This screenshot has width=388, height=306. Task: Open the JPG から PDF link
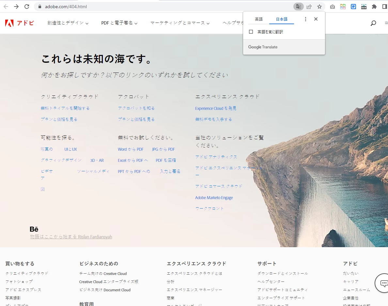[163, 149]
